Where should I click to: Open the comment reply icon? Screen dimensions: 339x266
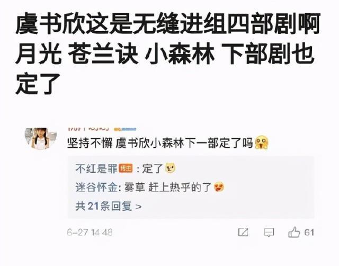click(x=269, y=233)
